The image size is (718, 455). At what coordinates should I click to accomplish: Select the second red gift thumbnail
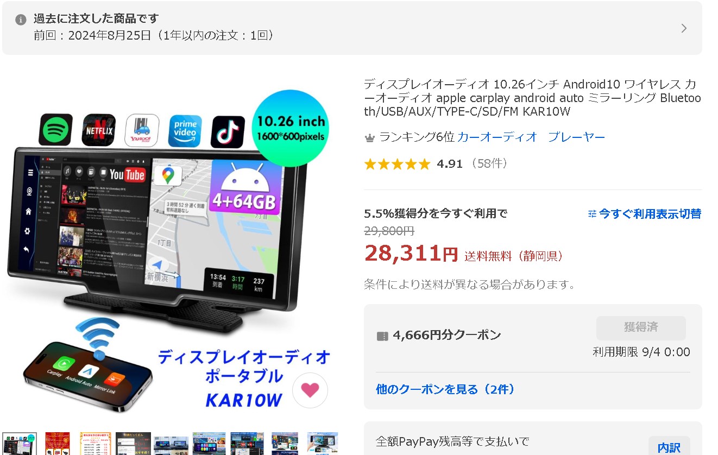[x=58, y=444]
